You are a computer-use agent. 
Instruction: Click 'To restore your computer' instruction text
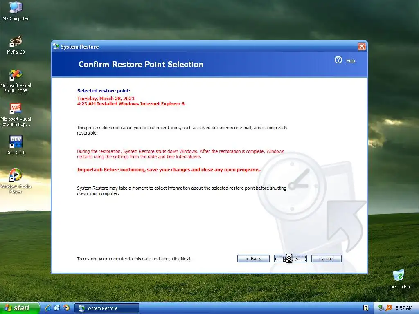click(x=134, y=259)
